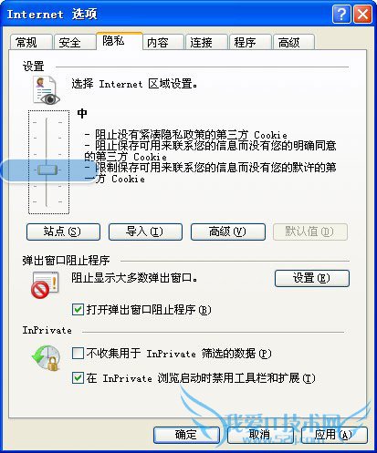Click the 导入(I) button
Viewport: 377px width, 453px height.
(x=145, y=232)
